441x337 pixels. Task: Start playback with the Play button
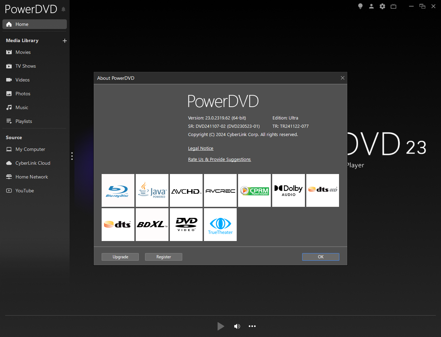pos(221,326)
